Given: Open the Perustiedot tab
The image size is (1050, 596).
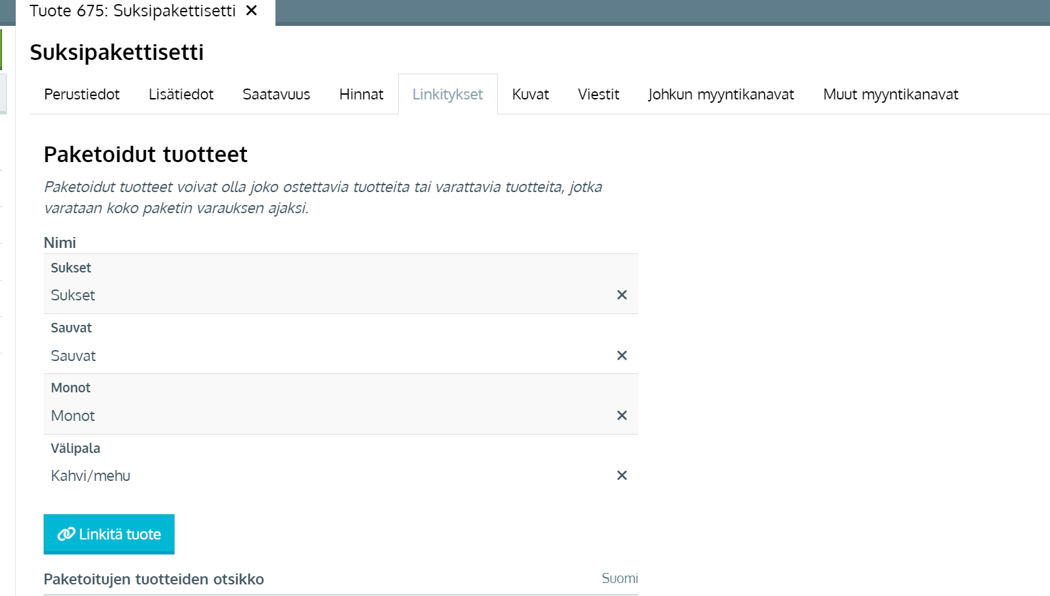Looking at the screenshot, I should (82, 95).
